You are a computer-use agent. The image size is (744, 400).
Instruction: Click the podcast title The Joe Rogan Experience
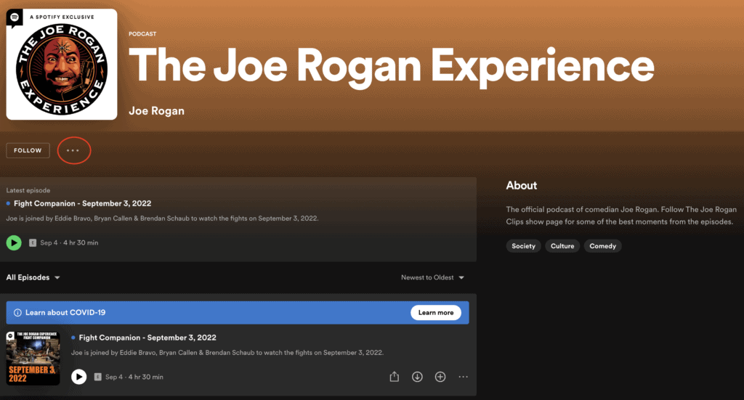click(x=392, y=66)
